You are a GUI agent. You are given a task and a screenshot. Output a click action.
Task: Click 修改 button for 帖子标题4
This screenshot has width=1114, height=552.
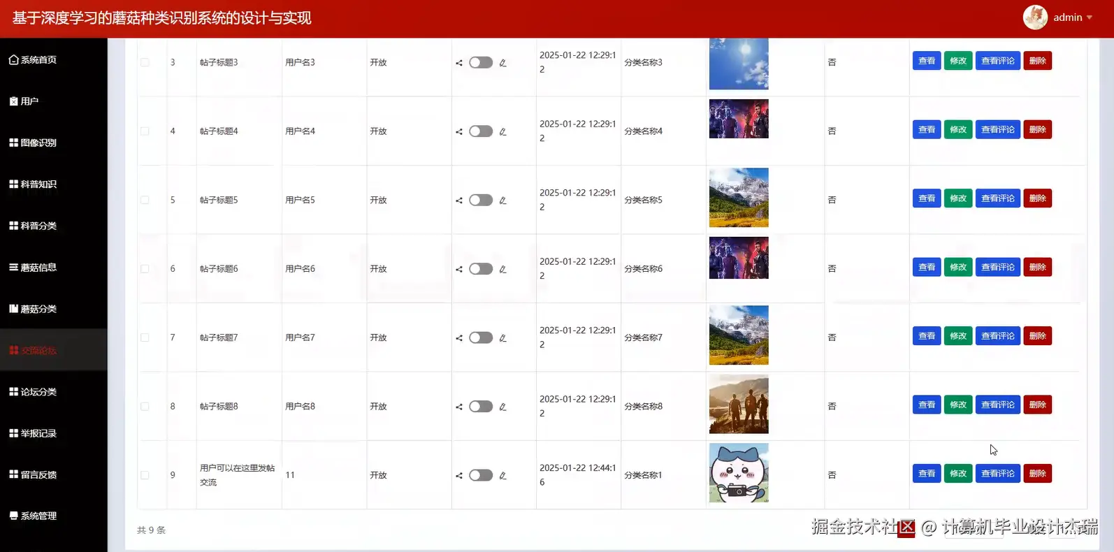[958, 130]
